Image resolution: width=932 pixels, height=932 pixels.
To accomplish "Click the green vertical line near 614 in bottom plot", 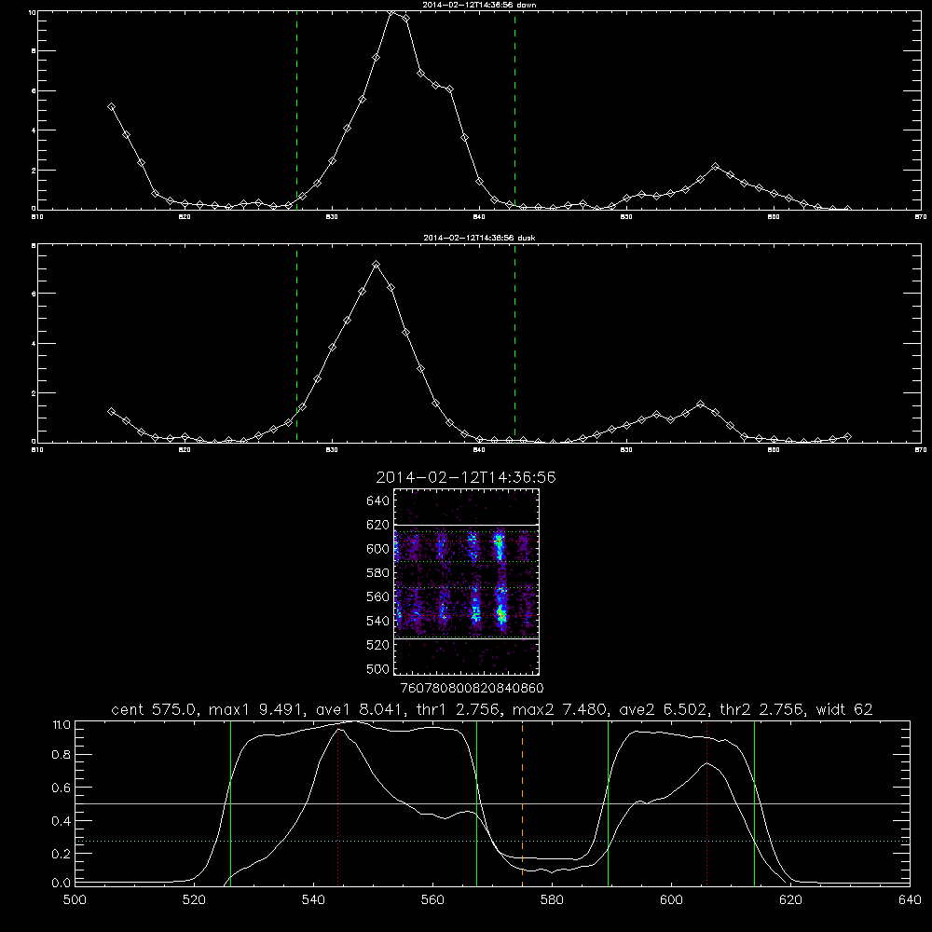I will click(754, 802).
